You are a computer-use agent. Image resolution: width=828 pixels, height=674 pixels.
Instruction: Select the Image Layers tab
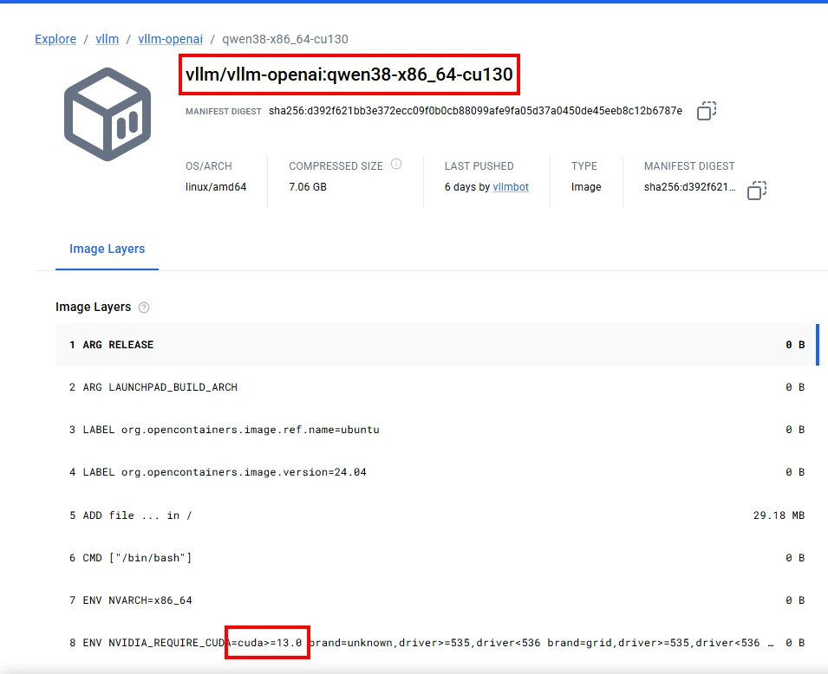coord(108,249)
